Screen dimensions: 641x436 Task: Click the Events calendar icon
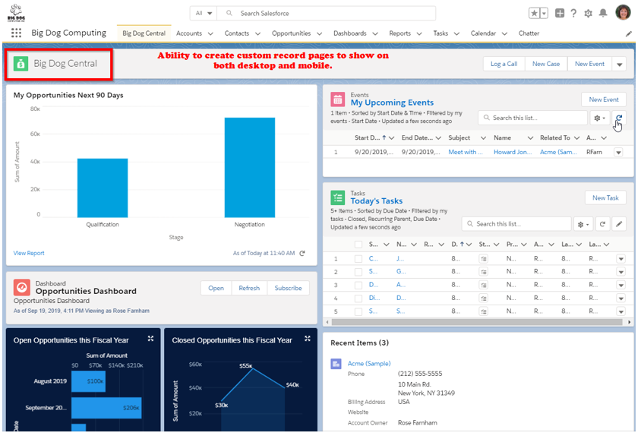pyautogui.click(x=338, y=100)
